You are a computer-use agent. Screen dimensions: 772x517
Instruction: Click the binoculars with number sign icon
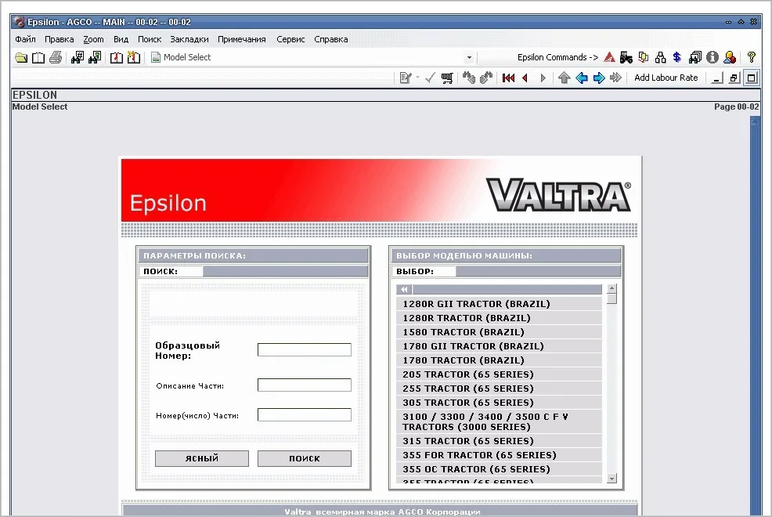[x=78, y=58]
